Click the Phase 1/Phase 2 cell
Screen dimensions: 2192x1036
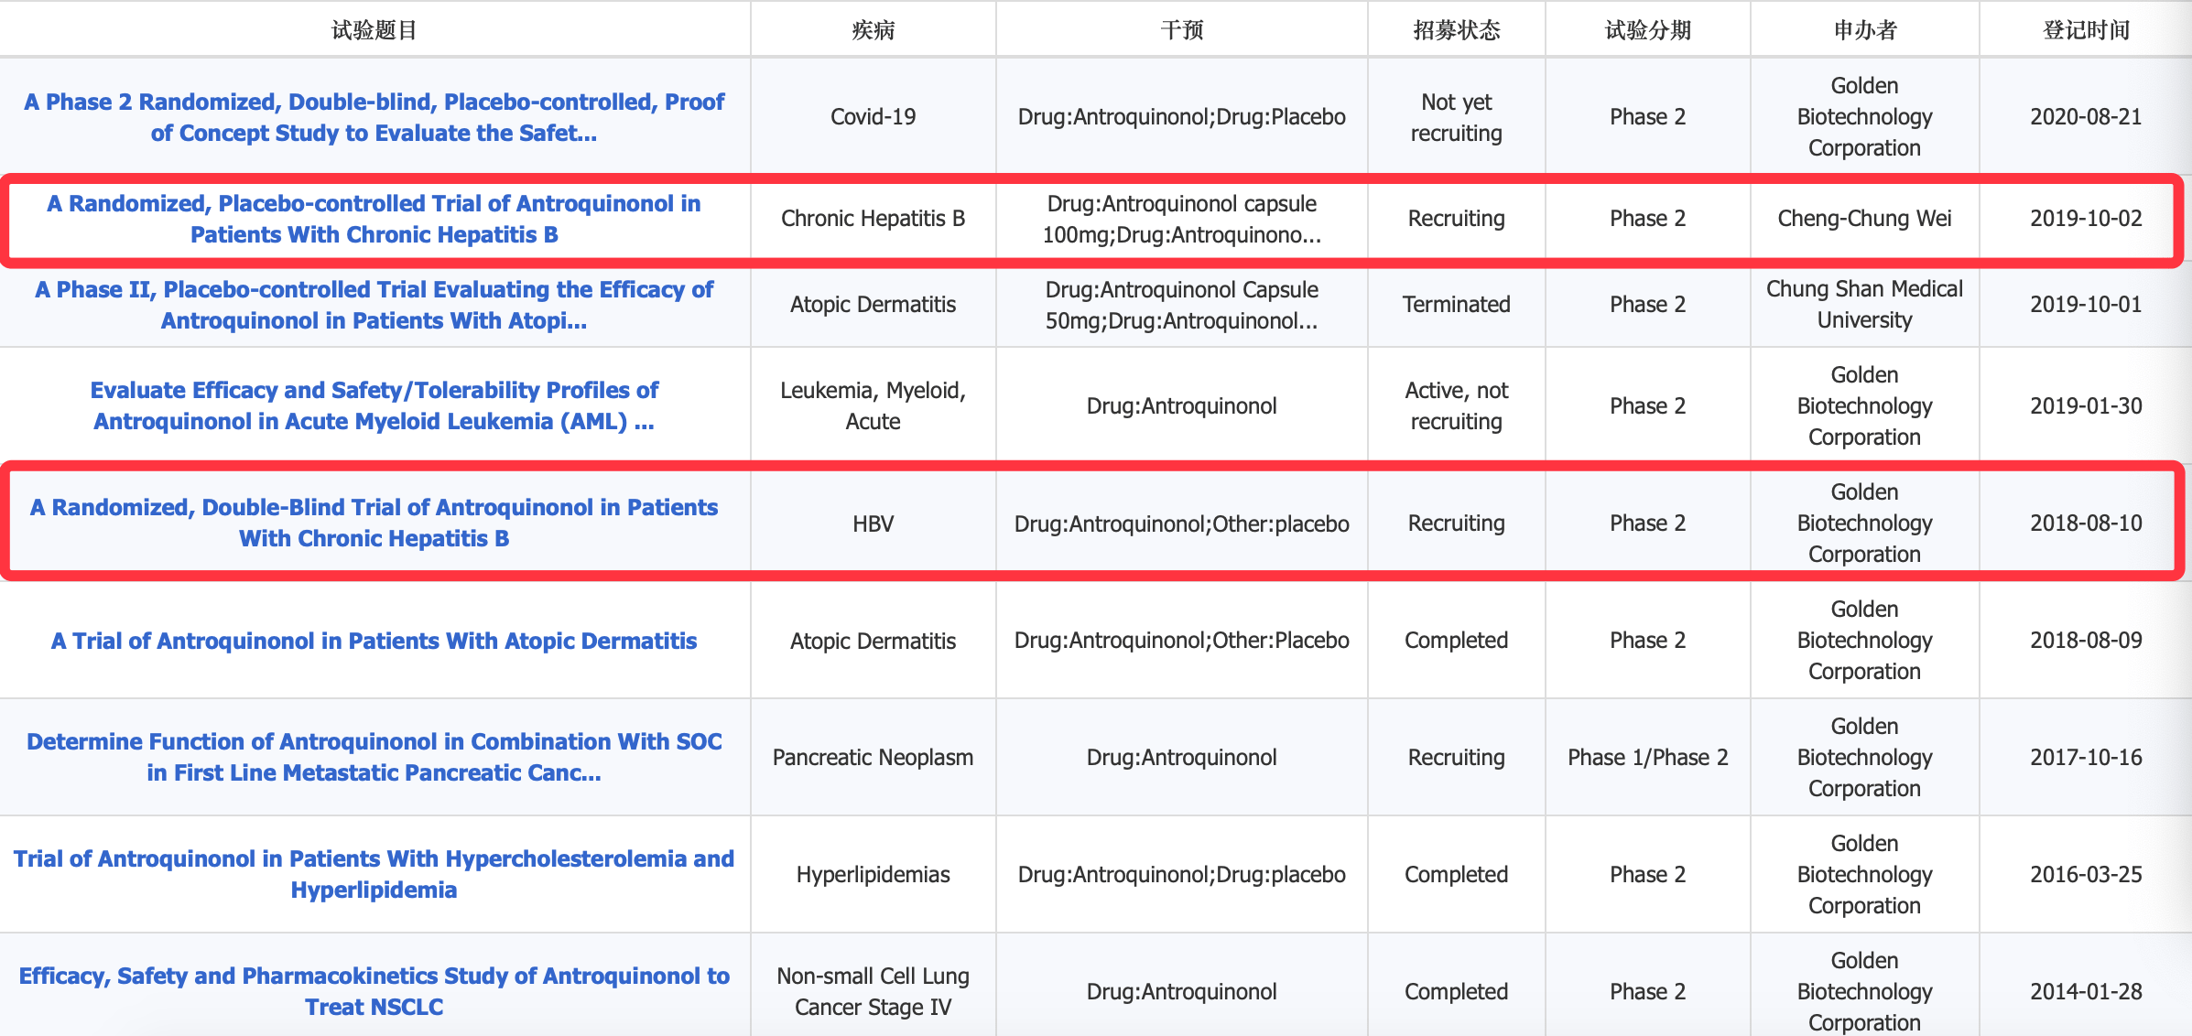[x=1647, y=758]
